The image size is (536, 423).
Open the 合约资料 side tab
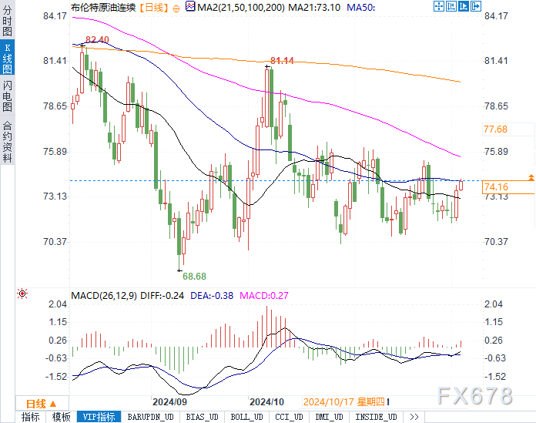tap(7, 141)
